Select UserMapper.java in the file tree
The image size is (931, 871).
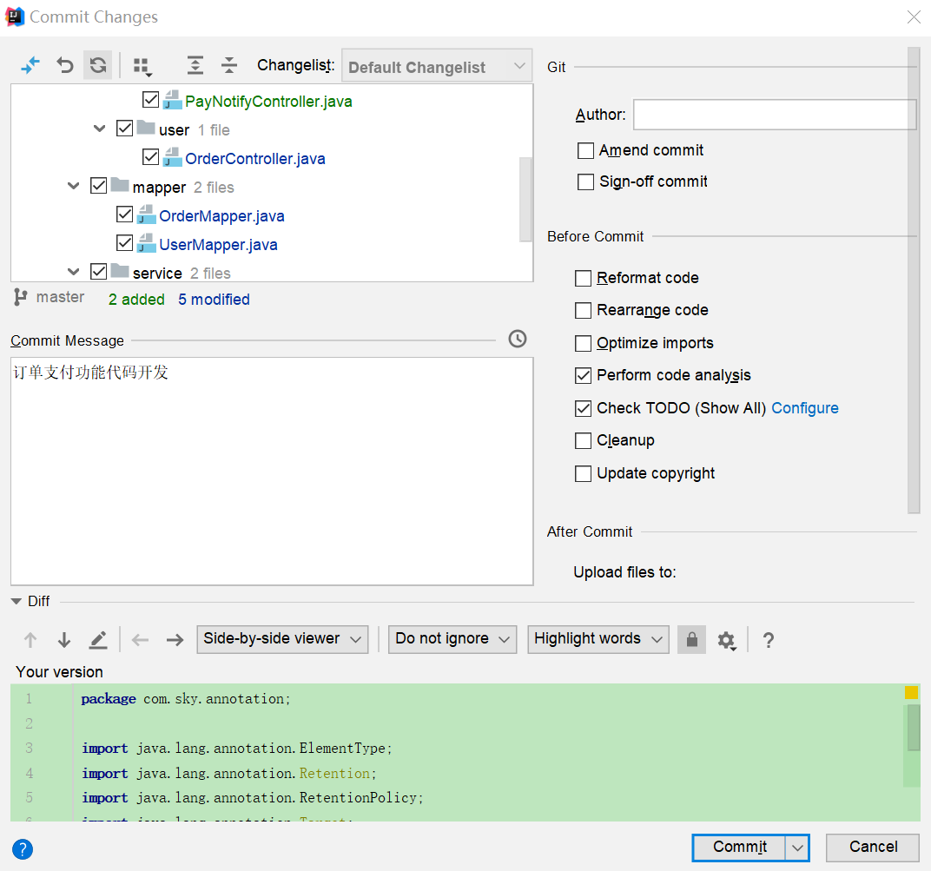point(218,245)
